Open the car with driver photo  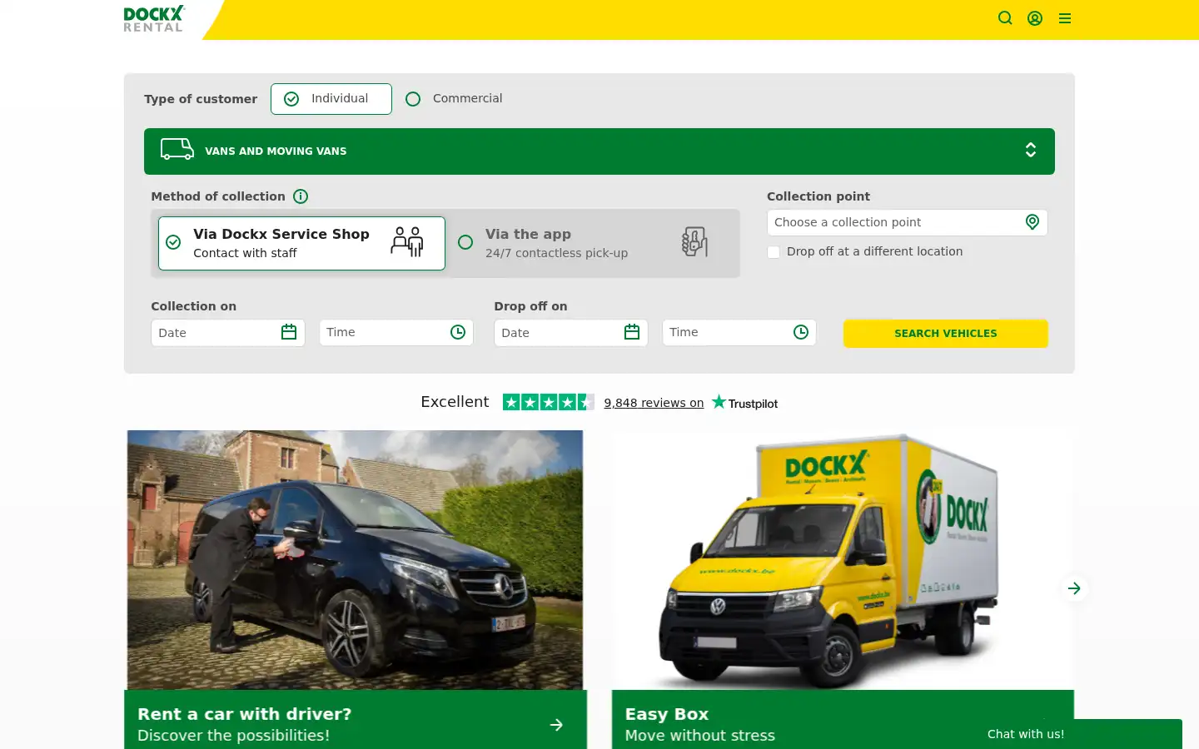356,560
